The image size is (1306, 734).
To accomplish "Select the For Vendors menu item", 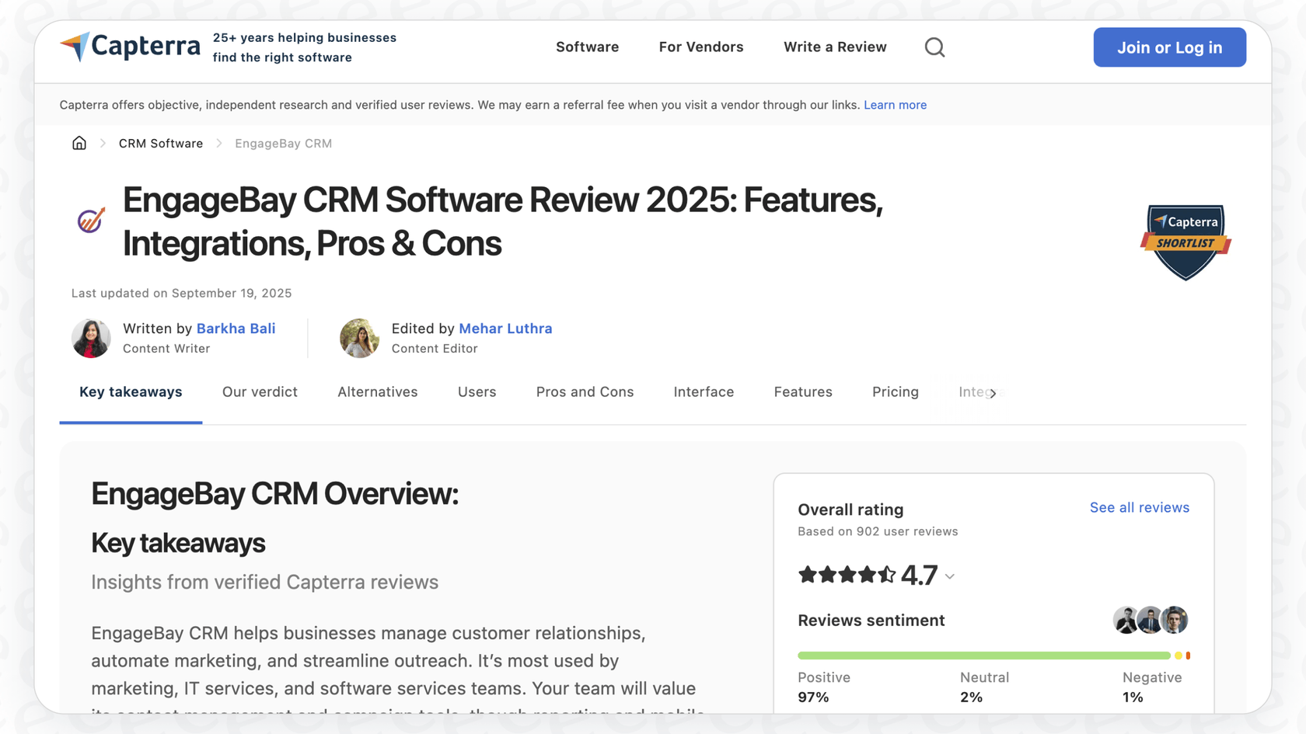I will [700, 47].
